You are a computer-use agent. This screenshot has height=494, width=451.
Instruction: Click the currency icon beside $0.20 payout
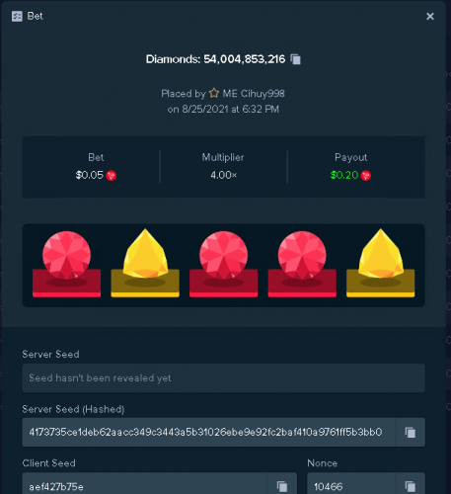pyautogui.click(x=366, y=176)
